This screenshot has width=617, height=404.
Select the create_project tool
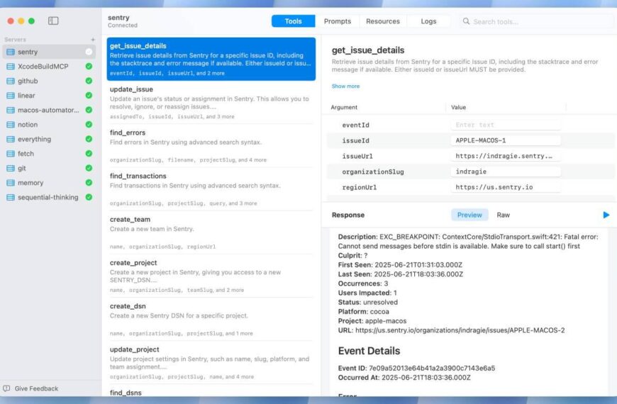pos(211,276)
